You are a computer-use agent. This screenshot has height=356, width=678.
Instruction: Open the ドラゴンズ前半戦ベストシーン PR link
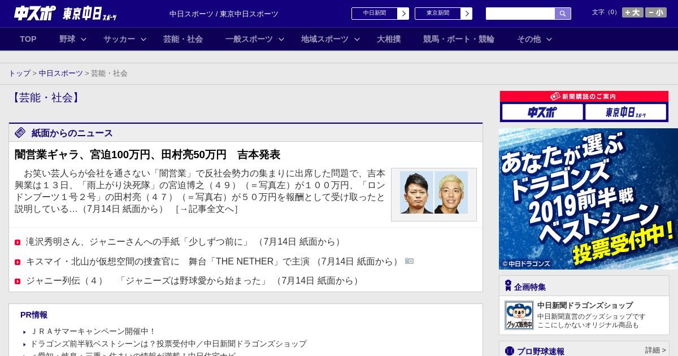168,344
